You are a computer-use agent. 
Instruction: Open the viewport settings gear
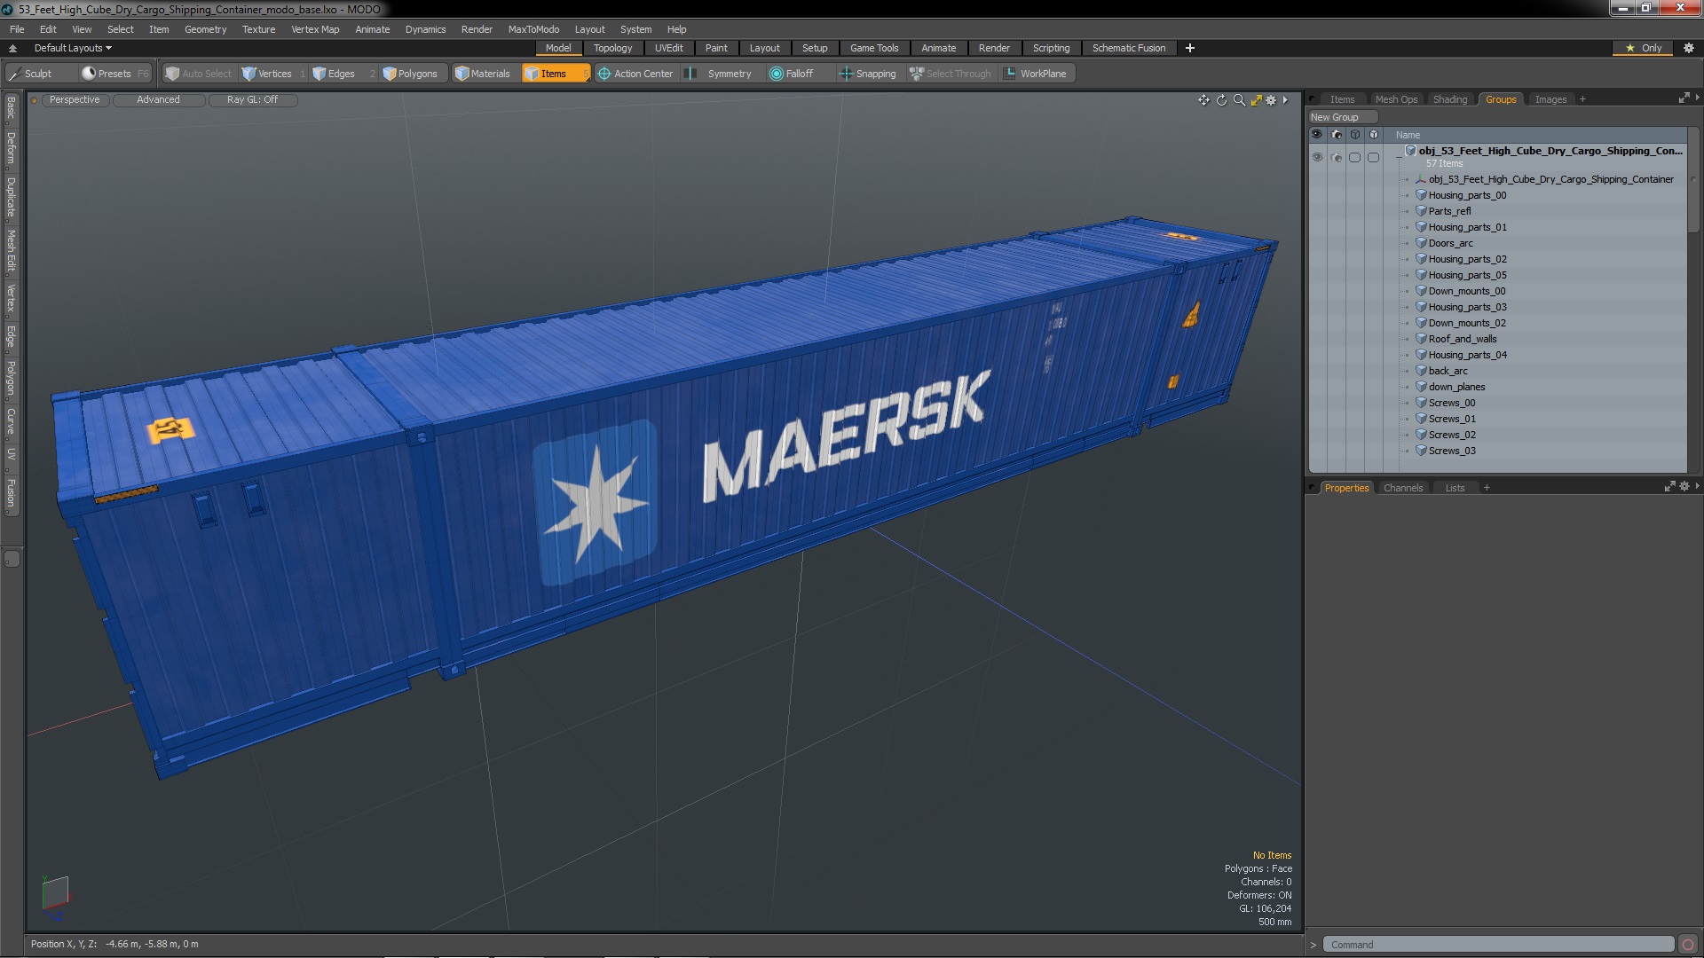click(1271, 100)
